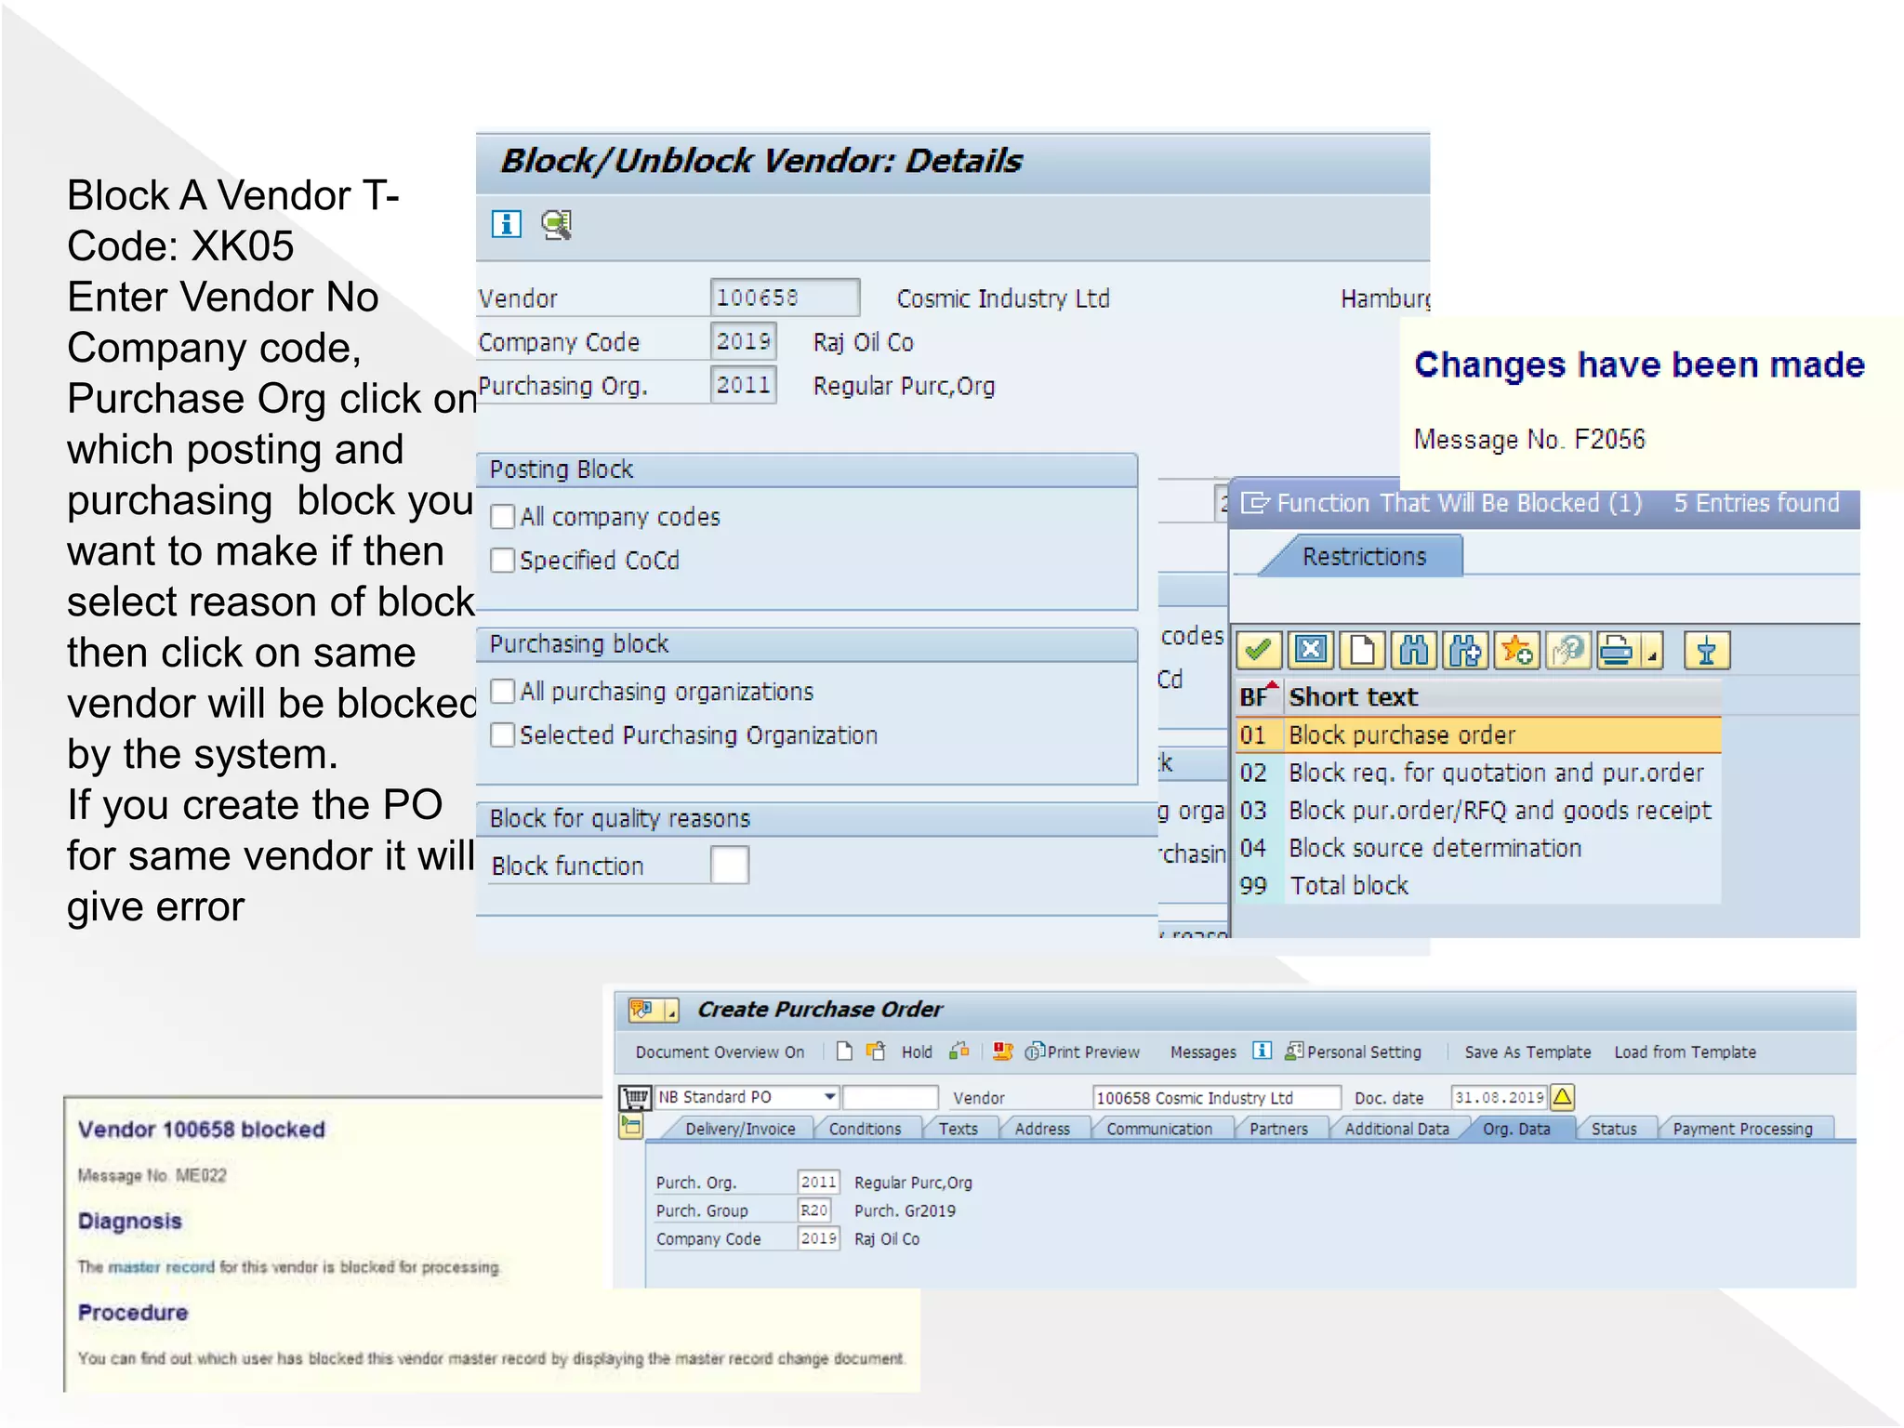Screen dimensions: 1904x1428
Task: Click the information icon in Block/Unblock Vendor toolbar
Action: click(x=507, y=224)
